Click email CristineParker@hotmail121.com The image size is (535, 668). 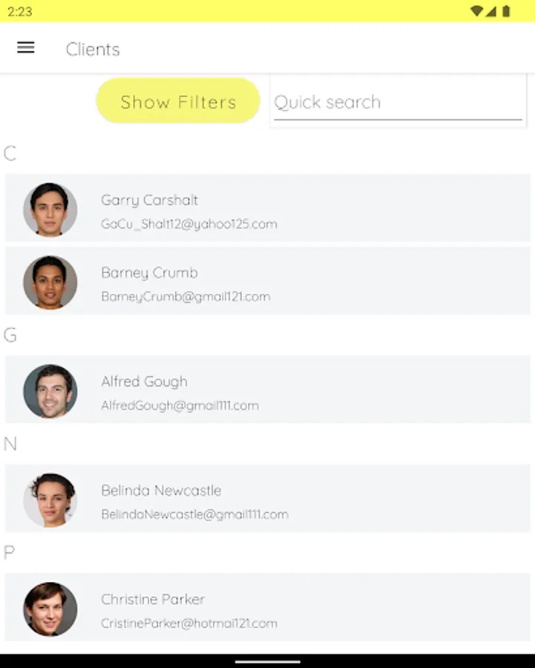click(x=189, y=623)
